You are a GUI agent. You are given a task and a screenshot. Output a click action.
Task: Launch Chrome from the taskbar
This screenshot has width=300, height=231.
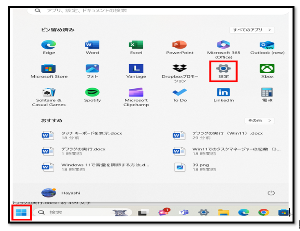click(x=264, y=213)
